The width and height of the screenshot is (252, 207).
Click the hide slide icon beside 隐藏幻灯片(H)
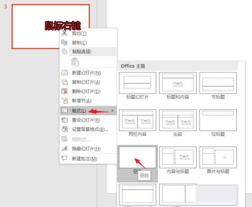pos(65,148)
